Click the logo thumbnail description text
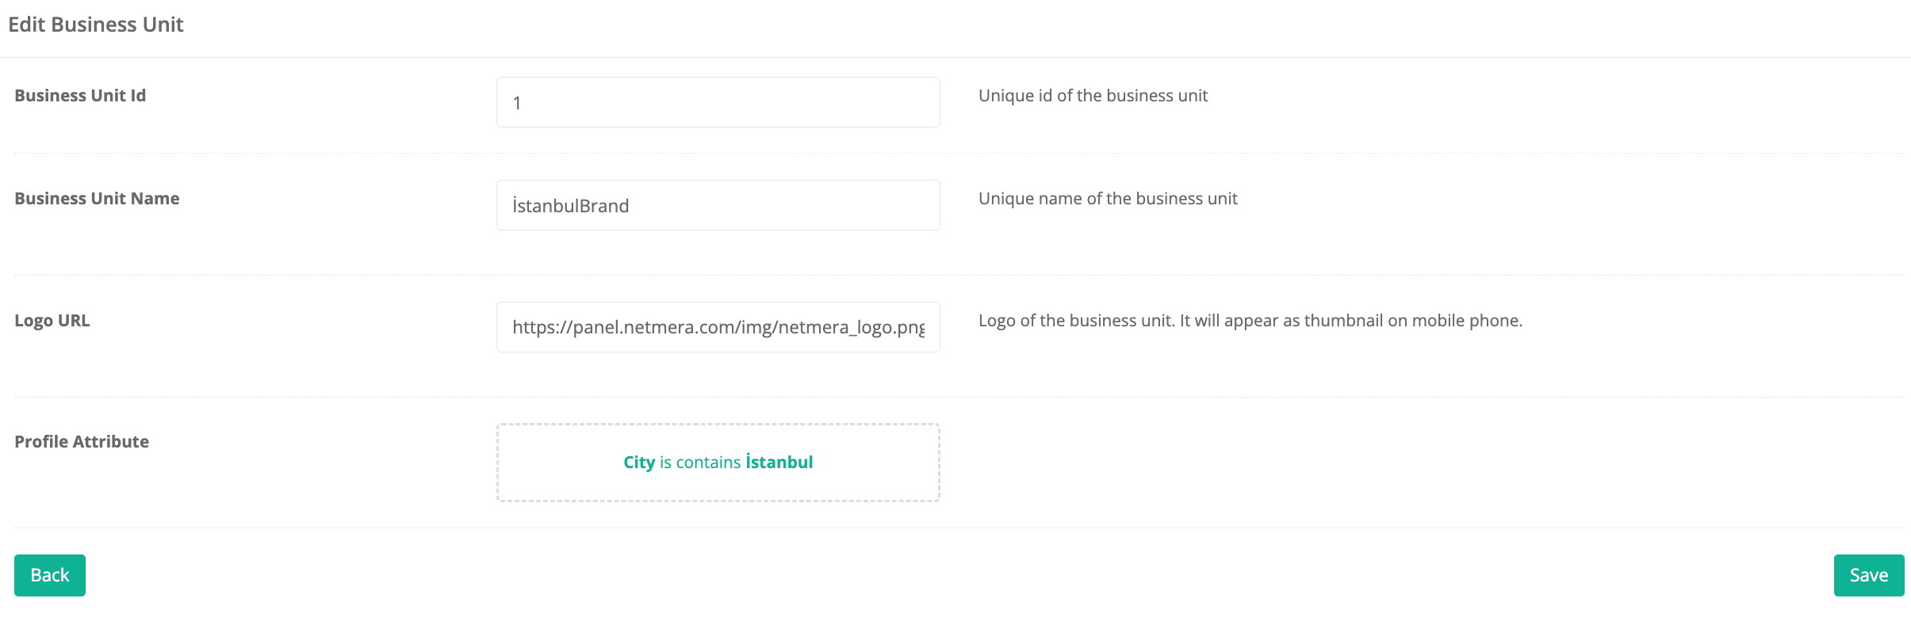This screenshot has width=1911, height=621. 1250,321
